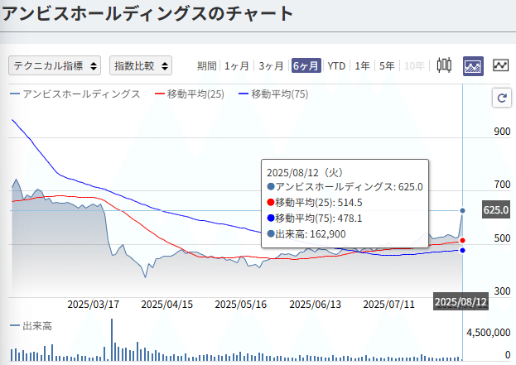Viewport: 516px width, 365px height.
Task: Select the 1ヶ月 period tab
Action: (x=236, y=65)
